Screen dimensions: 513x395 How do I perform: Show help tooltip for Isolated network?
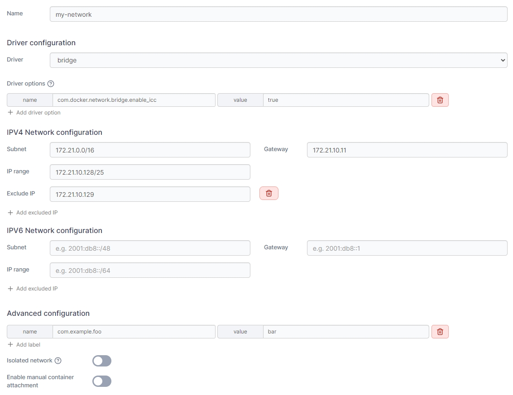point(58,361)
